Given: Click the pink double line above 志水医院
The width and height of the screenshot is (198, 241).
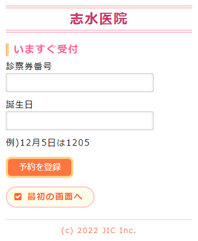Looking at the screenshot, I should coord(99,7).
